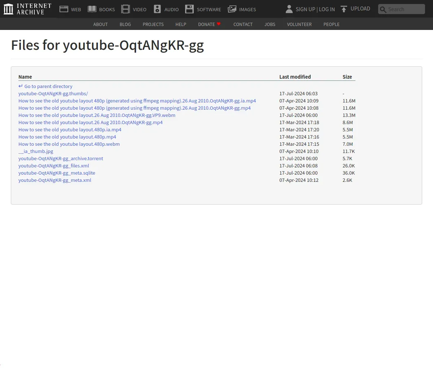Viewport: 433px width, 368px height.
Task: Open the Audio speaker icon
Action: point(157,9)
